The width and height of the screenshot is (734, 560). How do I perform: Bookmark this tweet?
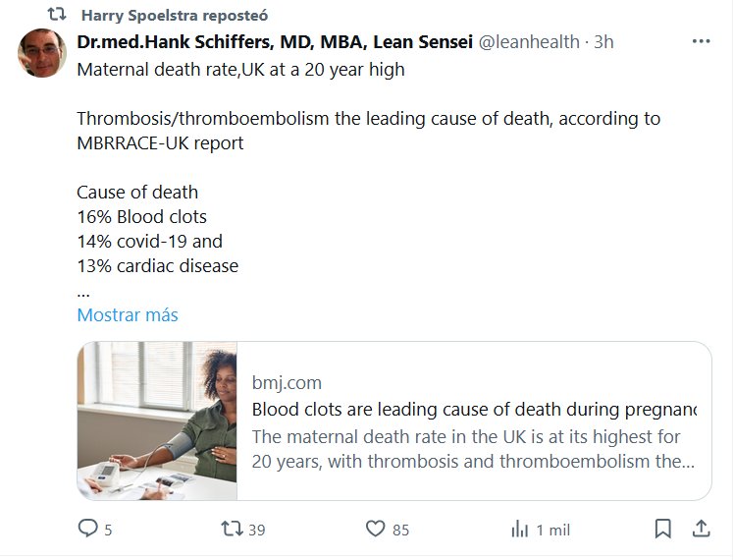click(x=663, y=529)
